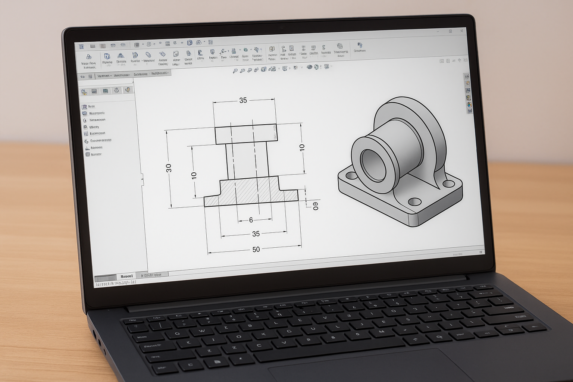Click the curved undo arrow beside ribbon tabs
Image resolution: width=573 pixels, height=382 pixels.
click(83, 76)
